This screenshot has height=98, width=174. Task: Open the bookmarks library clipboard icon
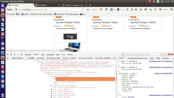pos(136,10)
